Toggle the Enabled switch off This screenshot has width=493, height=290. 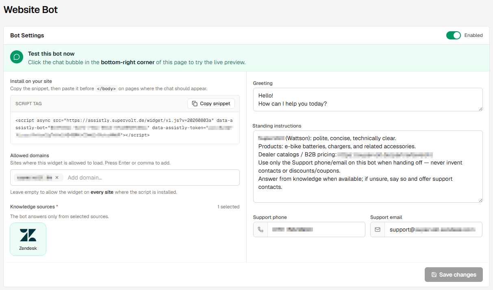[x=453, y=35]
